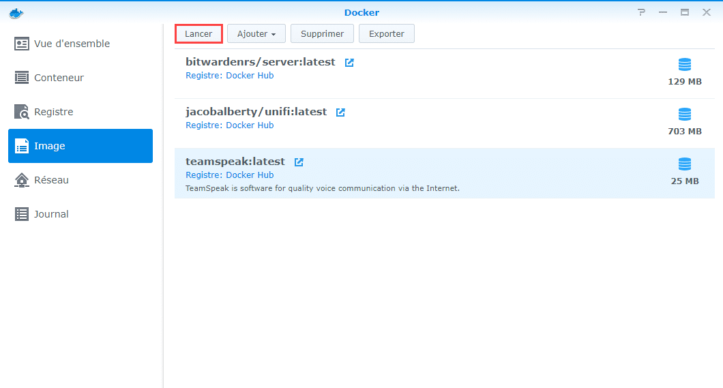Expand the Ajouter dropdown button

coord(256,33)
